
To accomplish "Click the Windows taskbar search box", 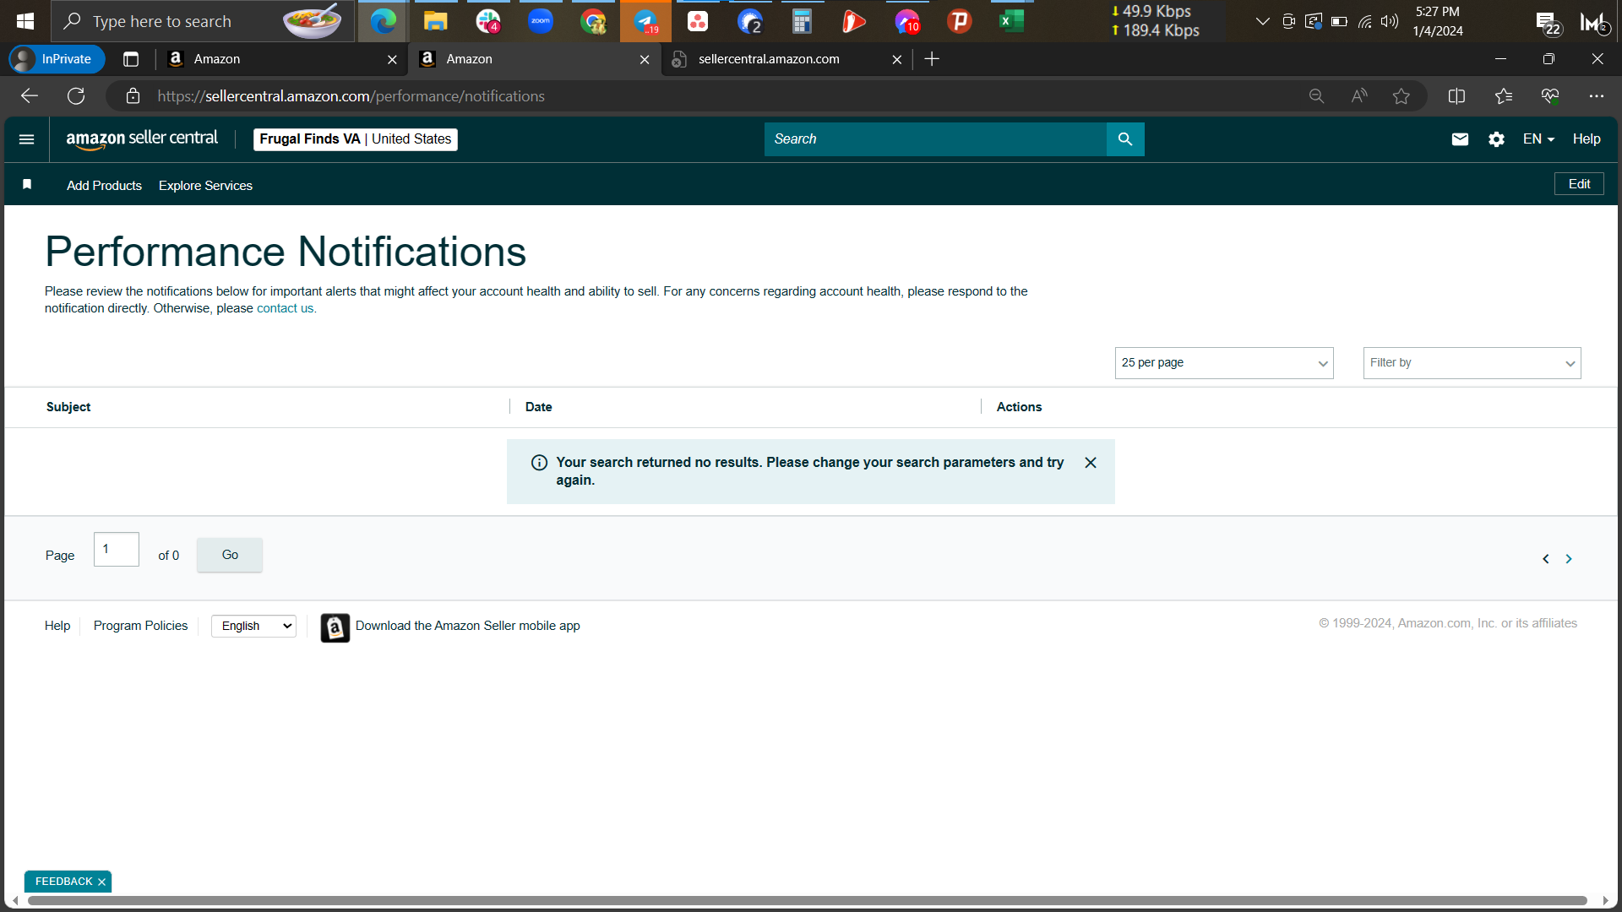I will click(203, 21).
